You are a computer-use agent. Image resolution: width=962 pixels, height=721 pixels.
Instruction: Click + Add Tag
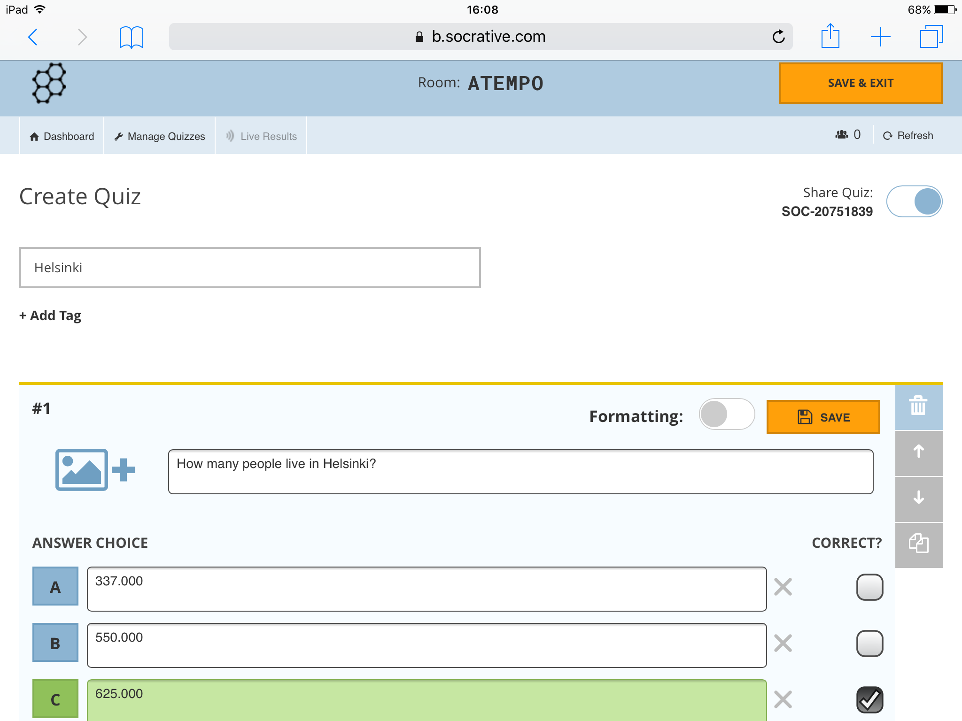50,315
